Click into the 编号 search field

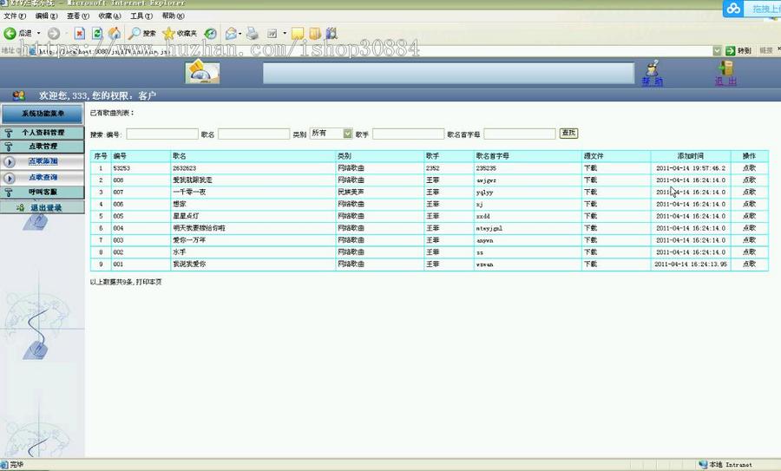pos(162,134)
